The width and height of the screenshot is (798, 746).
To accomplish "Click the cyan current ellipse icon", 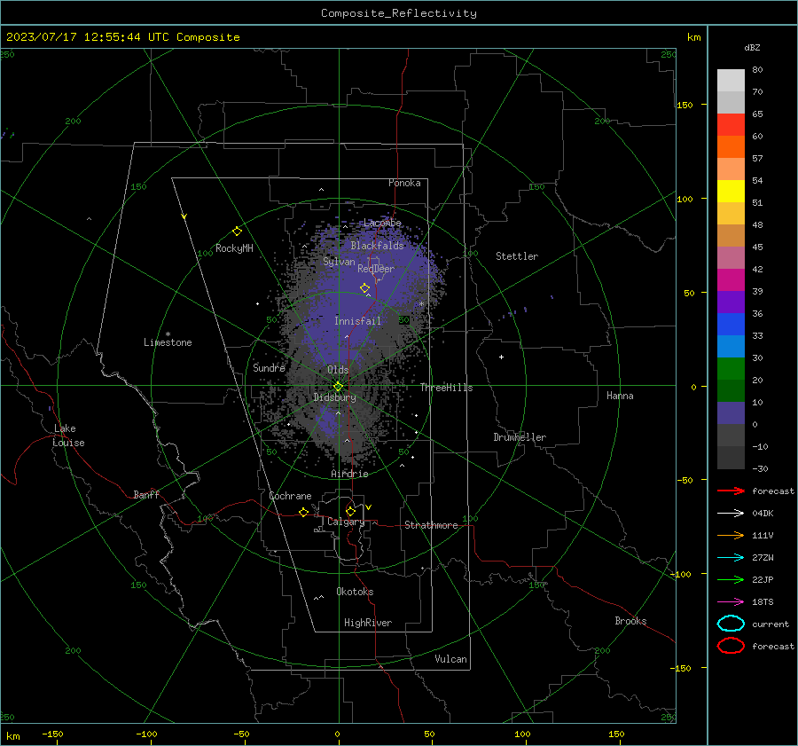I will (x=731, y=624).
